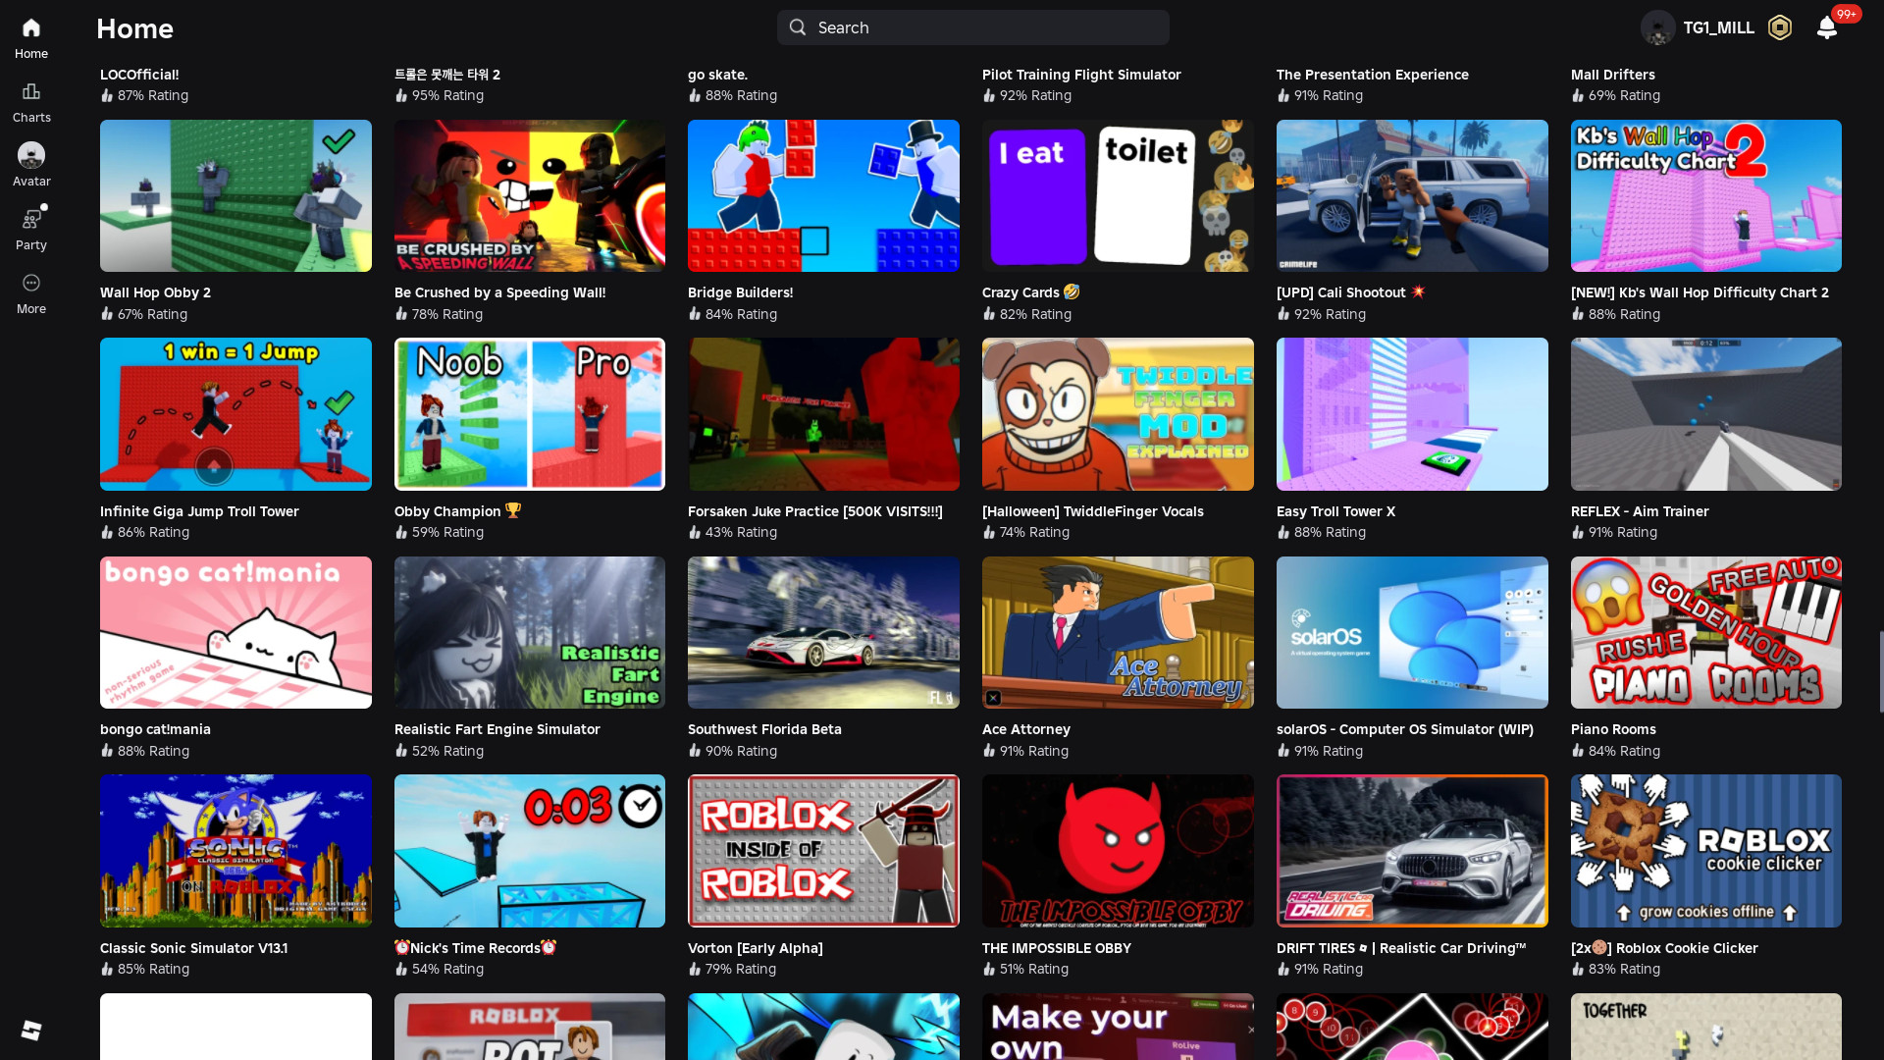Open Forsaken Juke Practice thumbnail
The image size is (1884, 1060).
click(823, 414)
